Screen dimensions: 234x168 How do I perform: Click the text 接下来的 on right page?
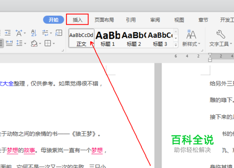(x=221, y=117)
